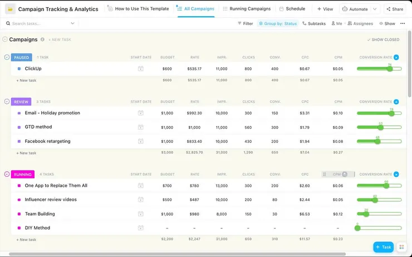Viewport: 412px width, 257px height.
Task: Click status square of Influencer review videos task
Action: [19, 200]
